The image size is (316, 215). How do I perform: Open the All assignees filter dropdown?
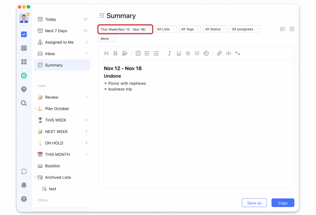coord(245,29)
